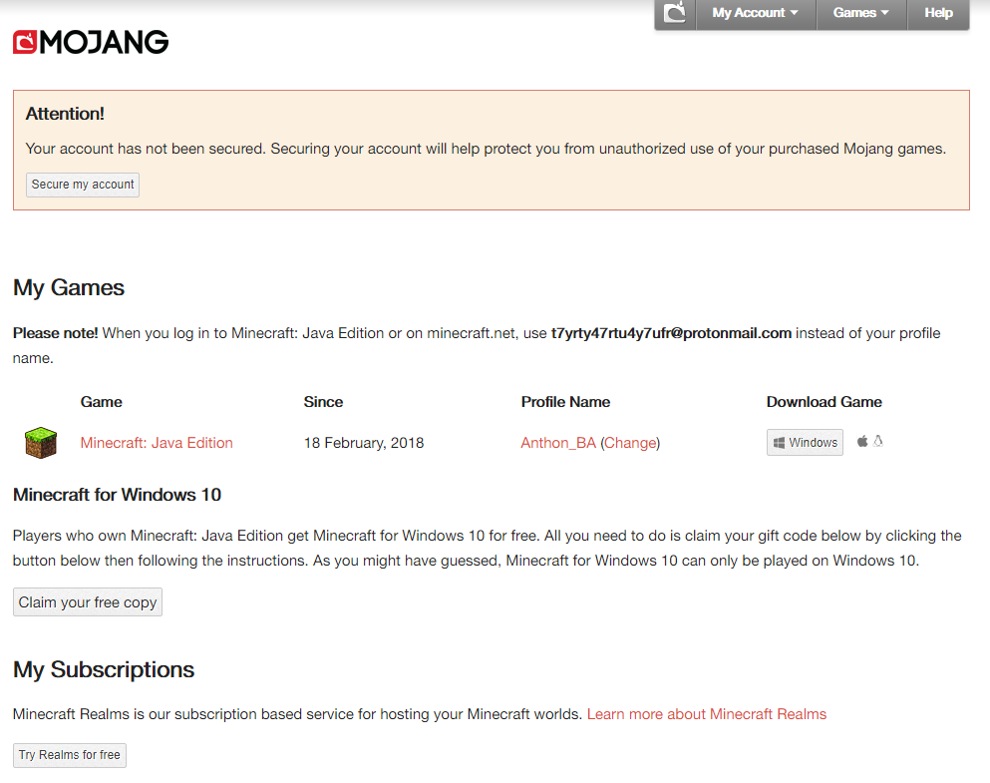Click the Minecraft grass block icon
Viewport: 990px width, 783px height.
41,442
